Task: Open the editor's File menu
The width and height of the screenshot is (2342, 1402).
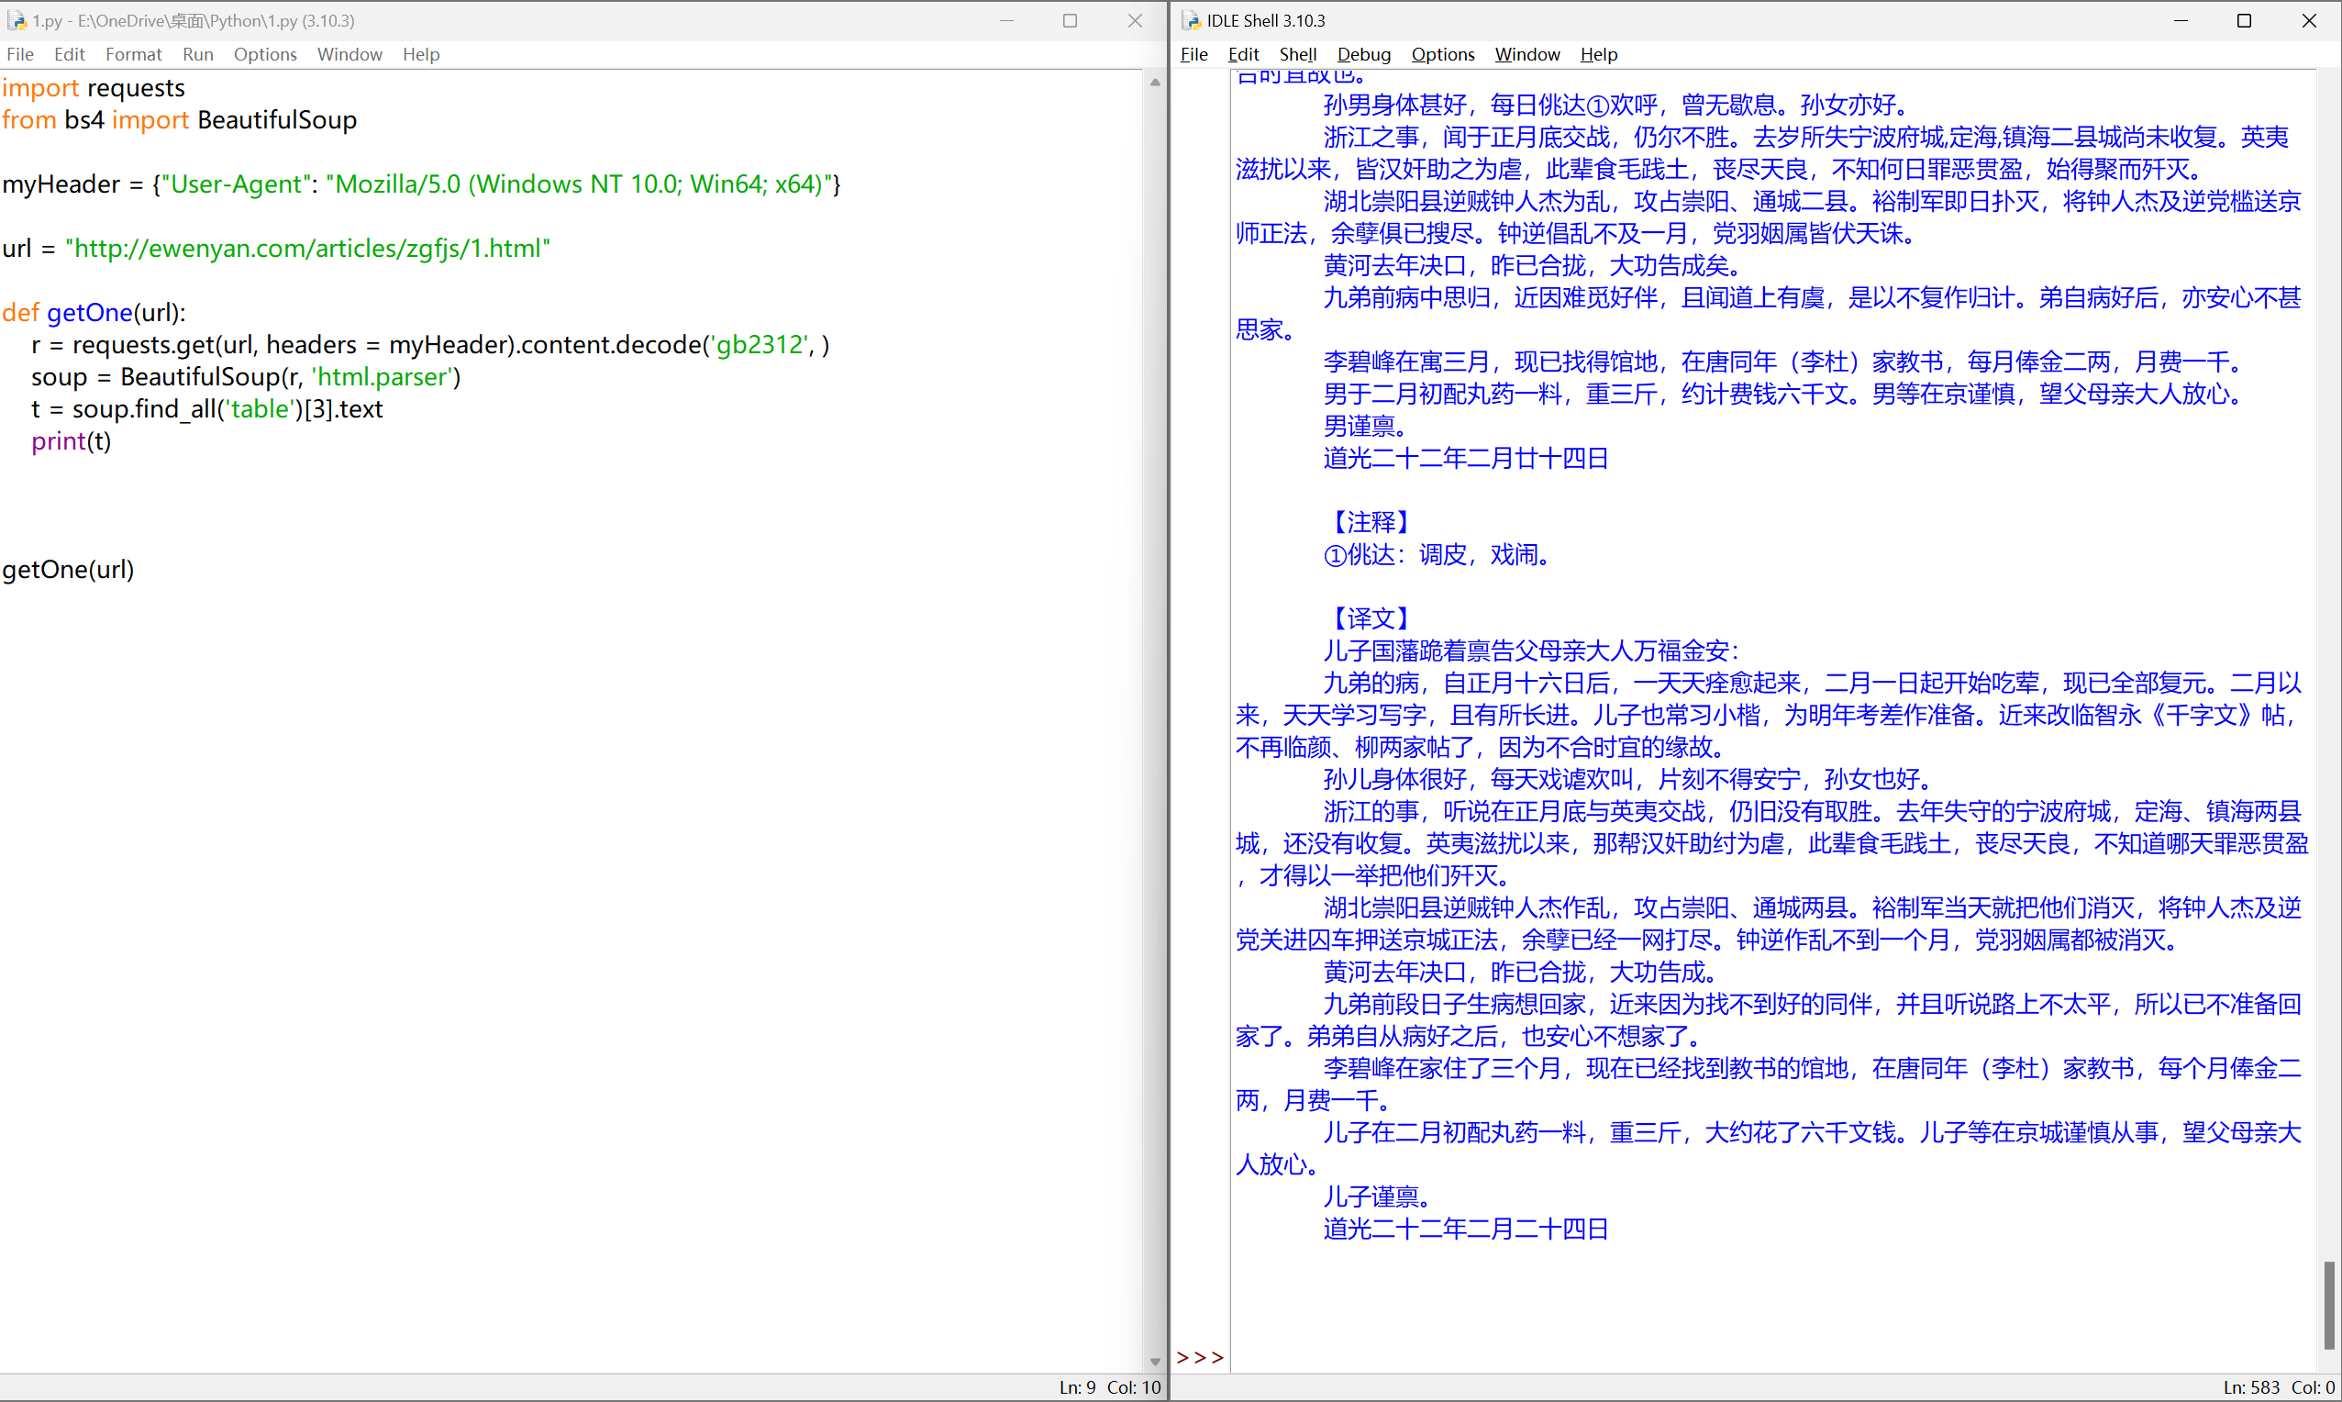Action: pos(20,54)
